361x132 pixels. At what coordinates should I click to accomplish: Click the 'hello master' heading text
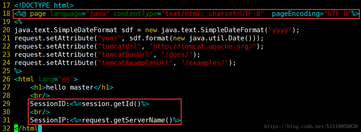point(70,87)
